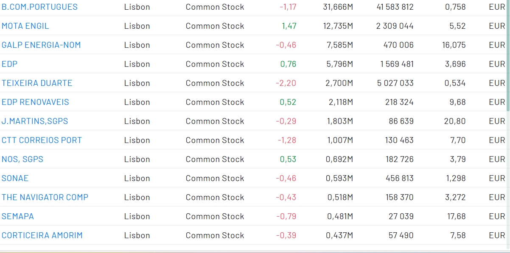Click the vertical scrollbar on the right edge
This screenshot has width=510, height=253.
508,55
